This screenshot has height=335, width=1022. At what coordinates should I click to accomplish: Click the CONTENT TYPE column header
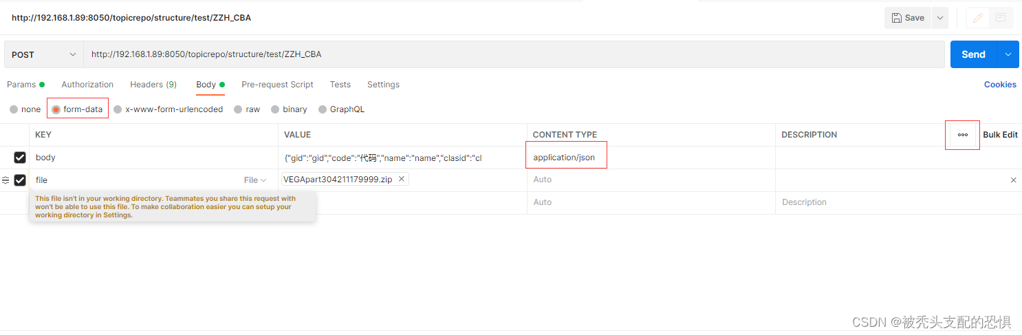(x=565, y=135)
